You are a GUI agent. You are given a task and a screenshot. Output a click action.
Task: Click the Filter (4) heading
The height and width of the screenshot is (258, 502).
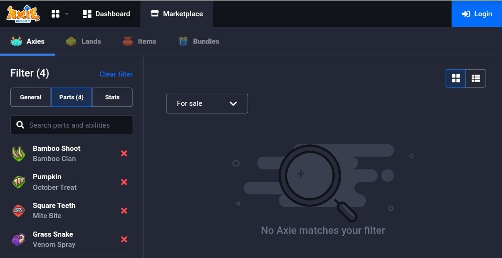[x=30, y=73]
